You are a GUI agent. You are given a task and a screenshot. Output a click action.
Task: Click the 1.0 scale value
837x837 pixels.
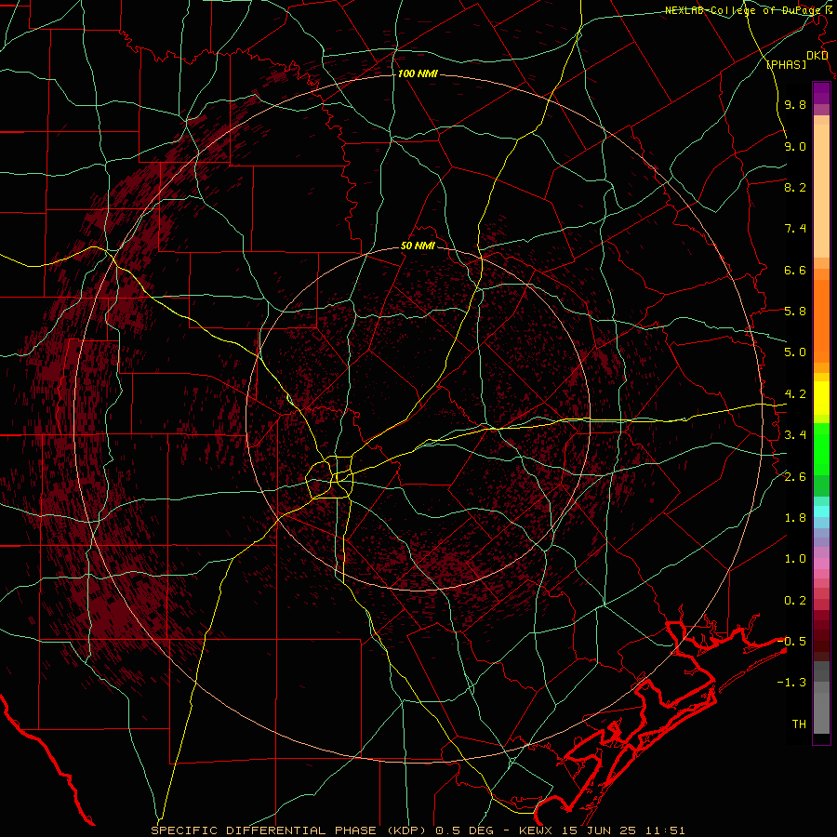pyautogui.click(x=795, y=559)
